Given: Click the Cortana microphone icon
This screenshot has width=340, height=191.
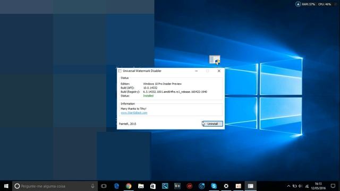Looking at the screenshot, I should [92, 186].
